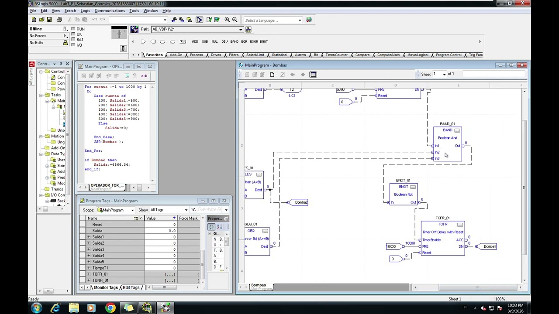Screen dimensions: 559x314
Task: Insert a BXOR function block
Action: click(254, 41)
